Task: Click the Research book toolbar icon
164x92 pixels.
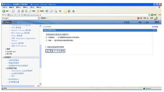Action: pos(69,11)
